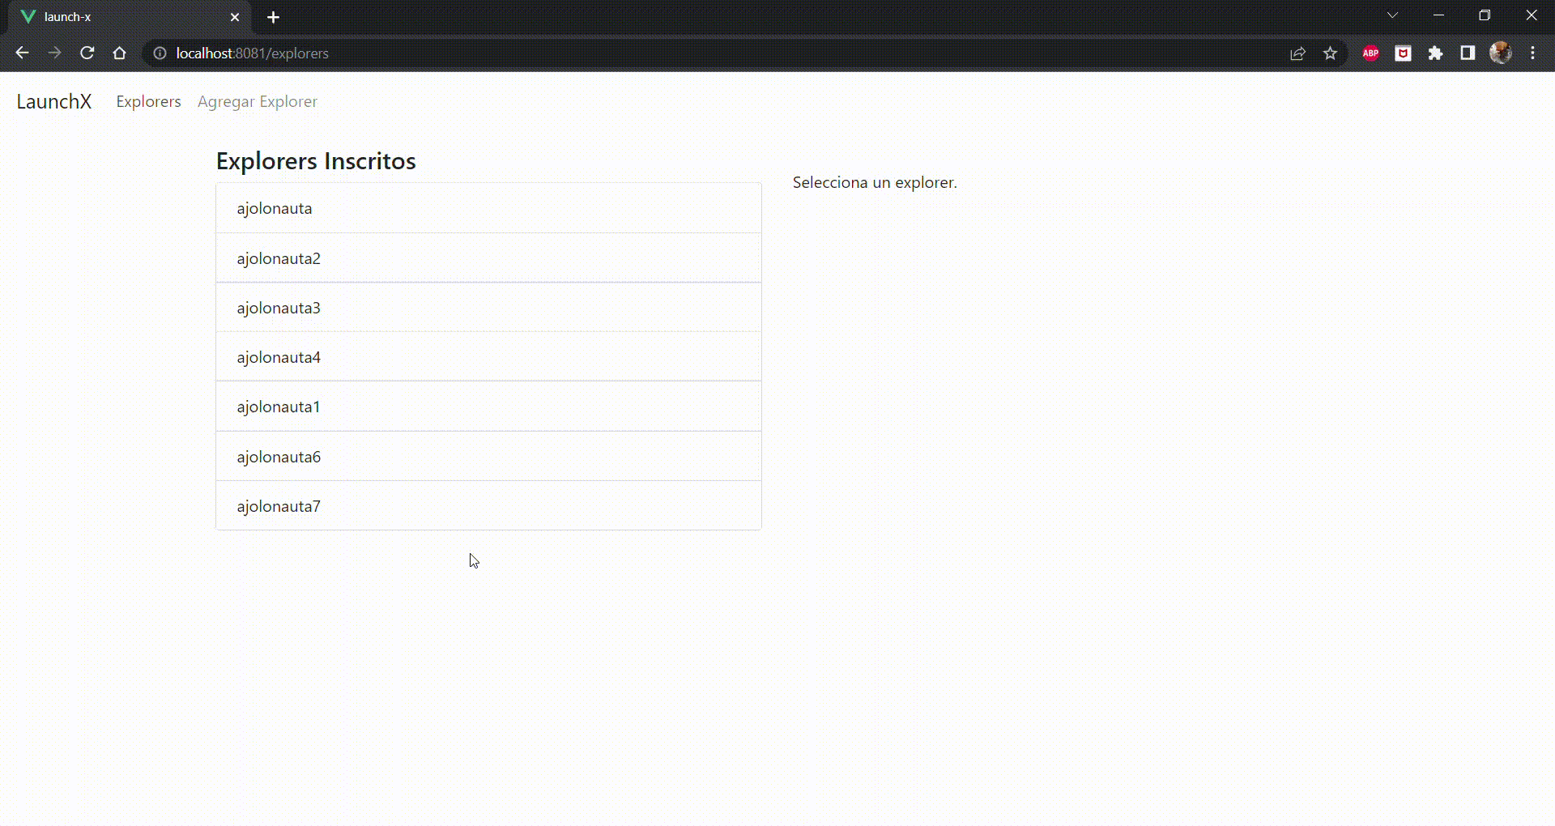Open Agregar Explorer
Screen dimensions: 1555x826
pos(257,101)
